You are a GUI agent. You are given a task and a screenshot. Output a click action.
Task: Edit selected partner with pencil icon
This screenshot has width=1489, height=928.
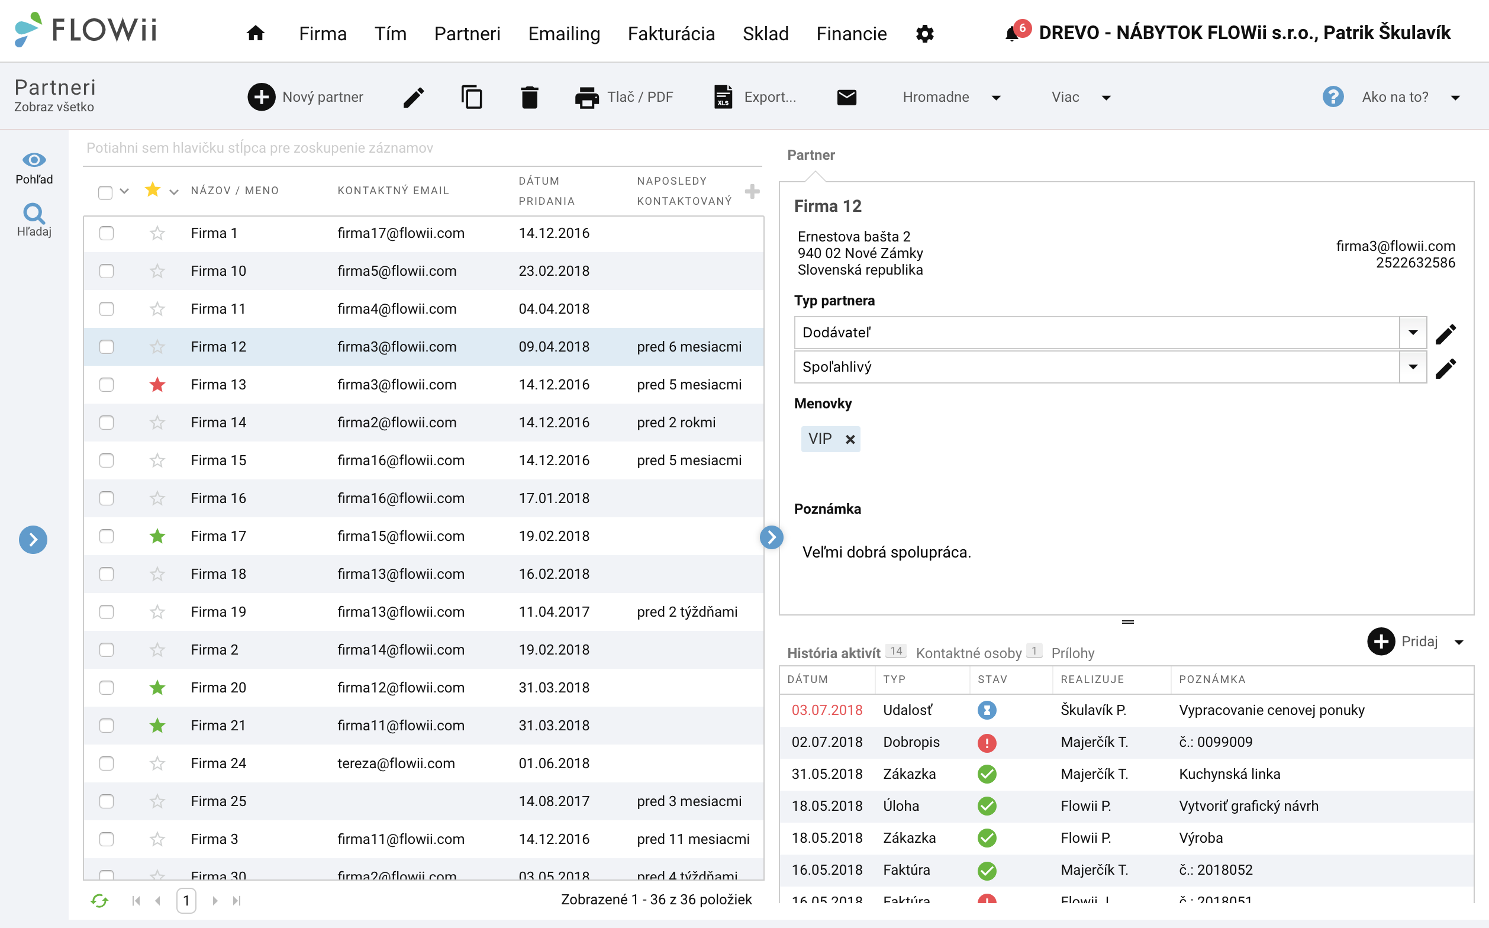coord(413,97)
